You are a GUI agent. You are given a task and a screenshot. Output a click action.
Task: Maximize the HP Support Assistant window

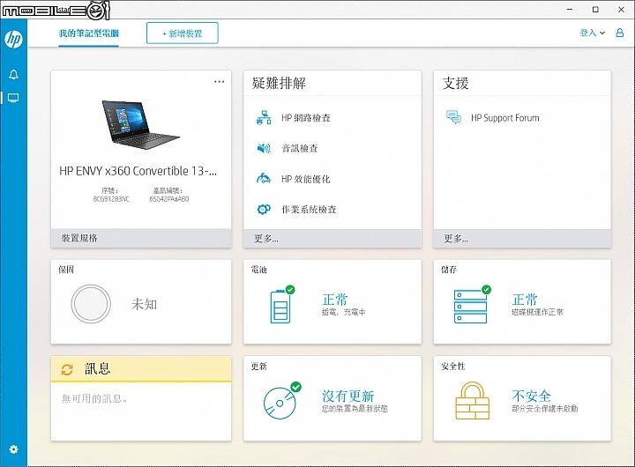click(595, 9)
